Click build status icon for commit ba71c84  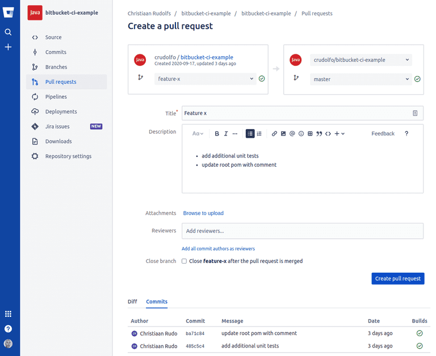point(420,333)
